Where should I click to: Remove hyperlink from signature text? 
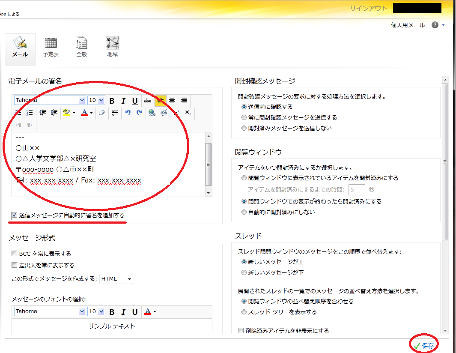(164, 113)
